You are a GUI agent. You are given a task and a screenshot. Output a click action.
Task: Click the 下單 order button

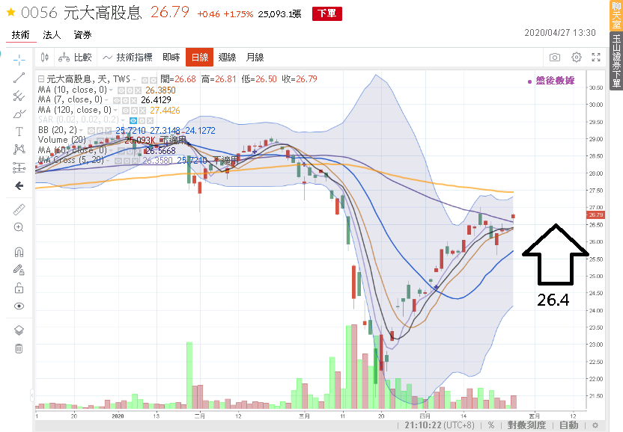pos(327,13)
